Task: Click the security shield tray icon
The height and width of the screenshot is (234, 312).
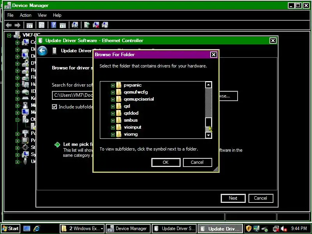Action: [x=249, y=229]
